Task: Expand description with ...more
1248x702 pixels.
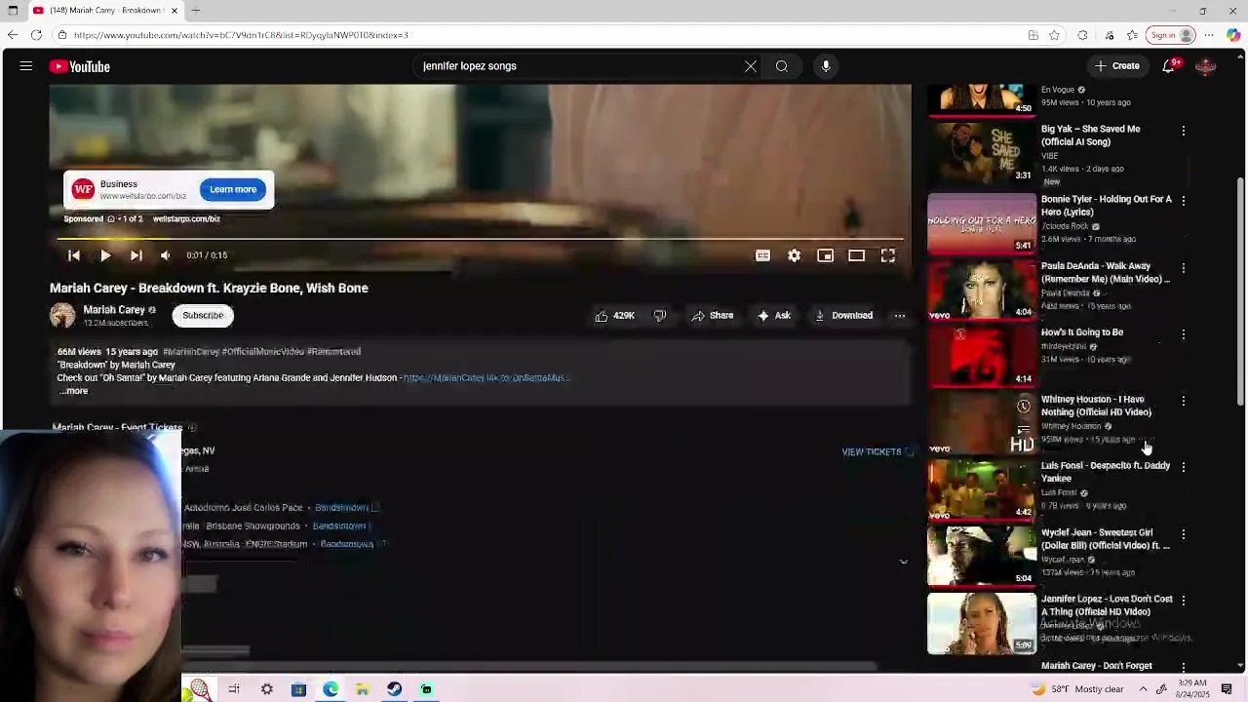Action: 73,391
